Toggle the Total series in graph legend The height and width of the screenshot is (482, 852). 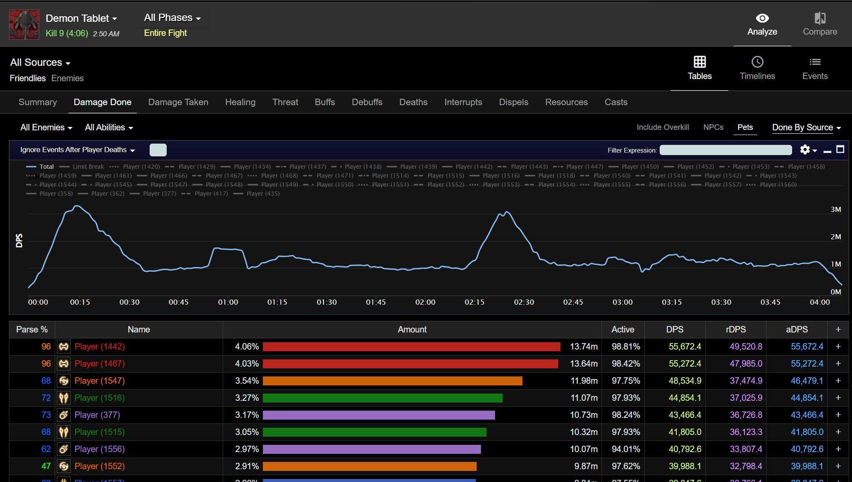40,167
